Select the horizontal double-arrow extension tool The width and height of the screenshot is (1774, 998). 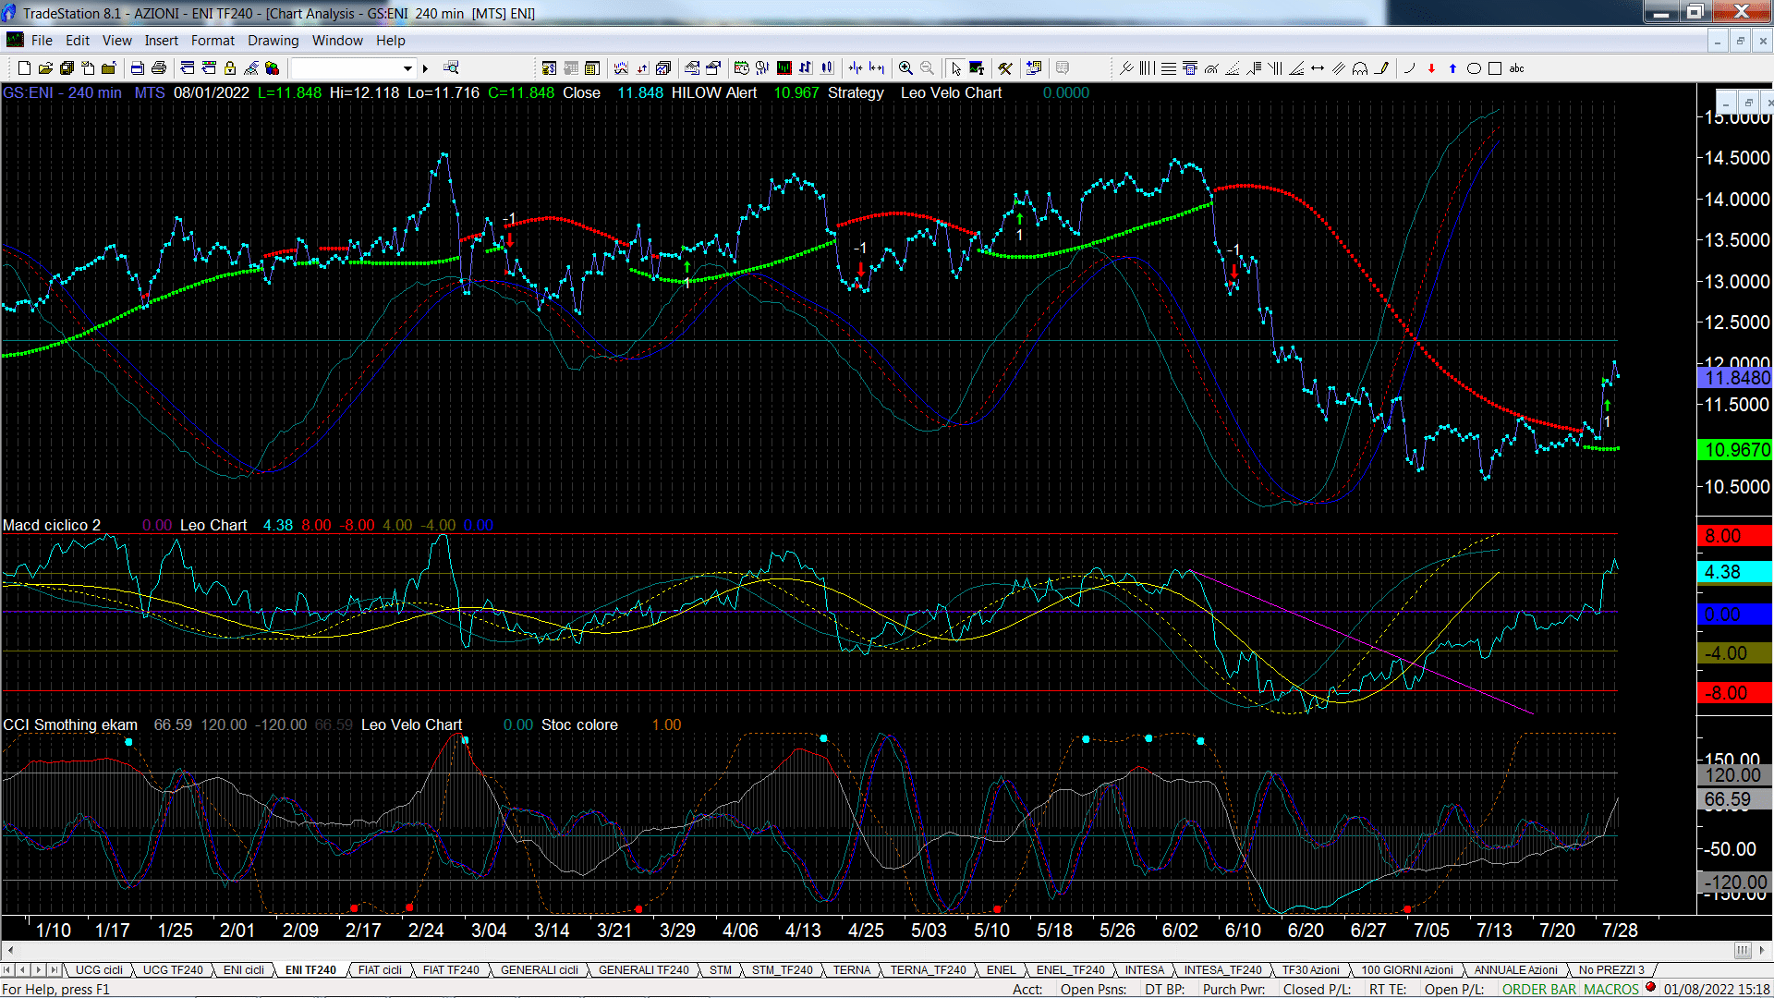tap(1318, 68)
